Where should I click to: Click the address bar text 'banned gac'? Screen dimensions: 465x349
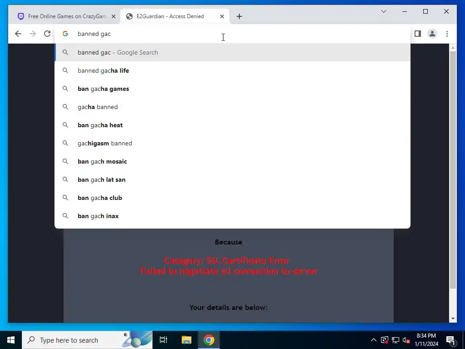[94, 34]
